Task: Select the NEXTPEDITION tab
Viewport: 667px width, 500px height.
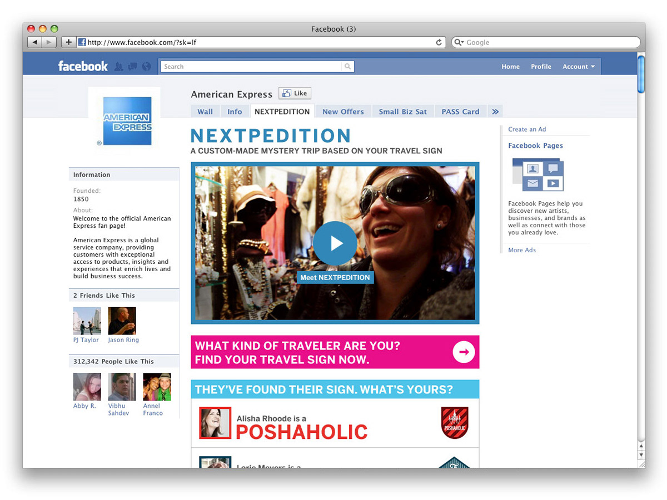Action: [282, 111]
